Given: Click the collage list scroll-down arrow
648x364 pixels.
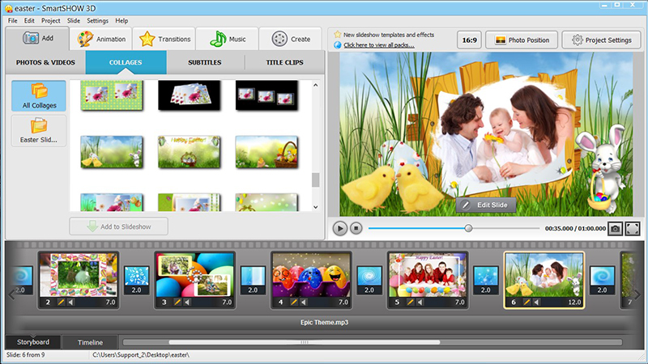Looking at the screenshot, I should 315,207.
